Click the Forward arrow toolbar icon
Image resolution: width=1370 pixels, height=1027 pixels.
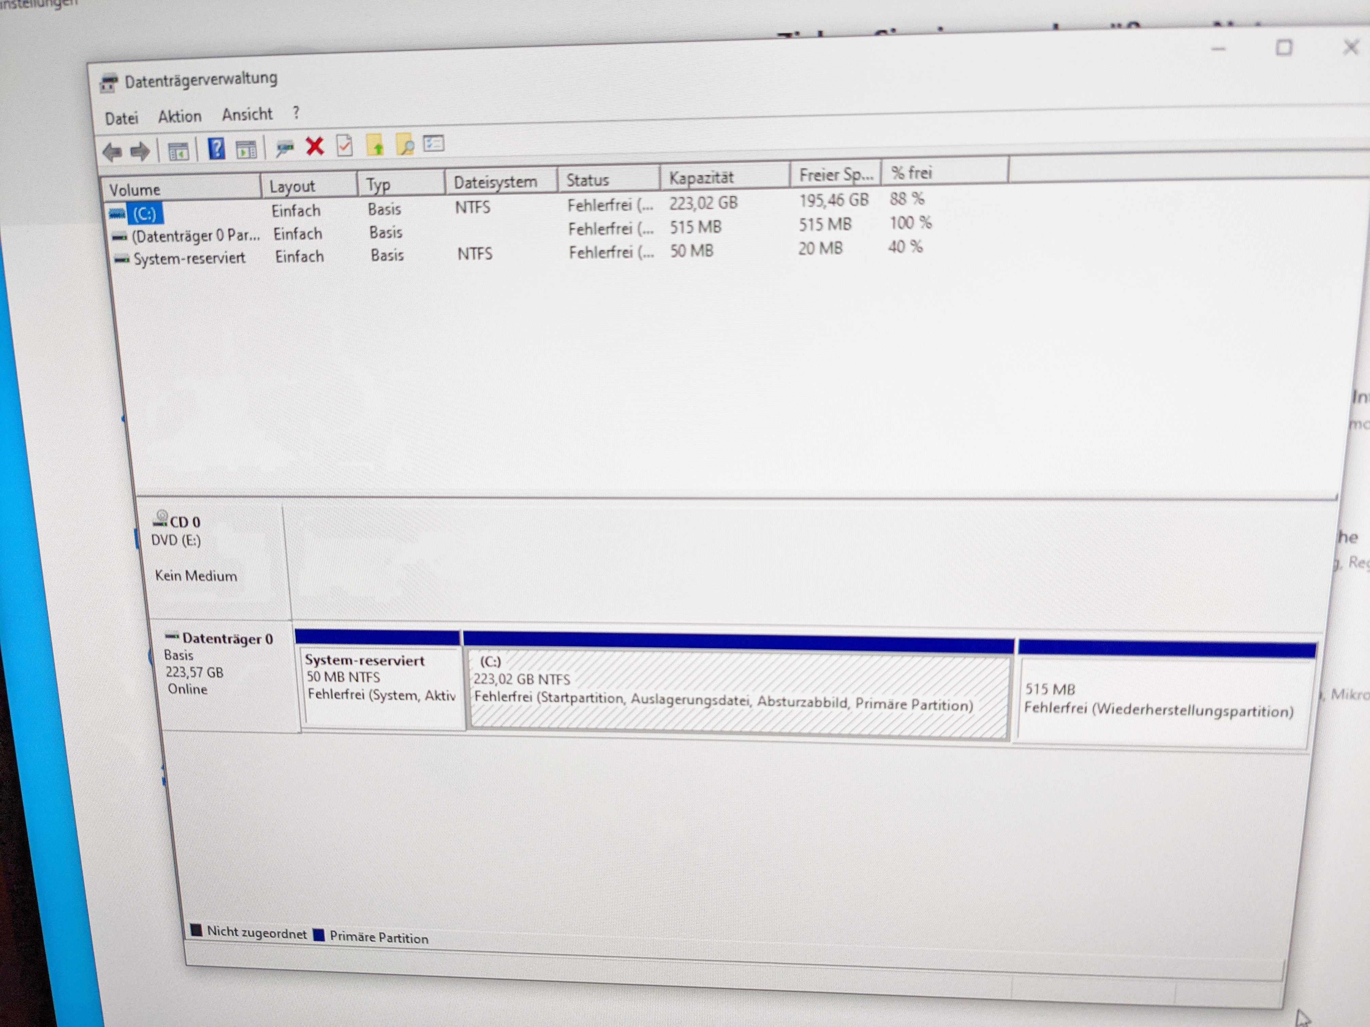(141, 151)
